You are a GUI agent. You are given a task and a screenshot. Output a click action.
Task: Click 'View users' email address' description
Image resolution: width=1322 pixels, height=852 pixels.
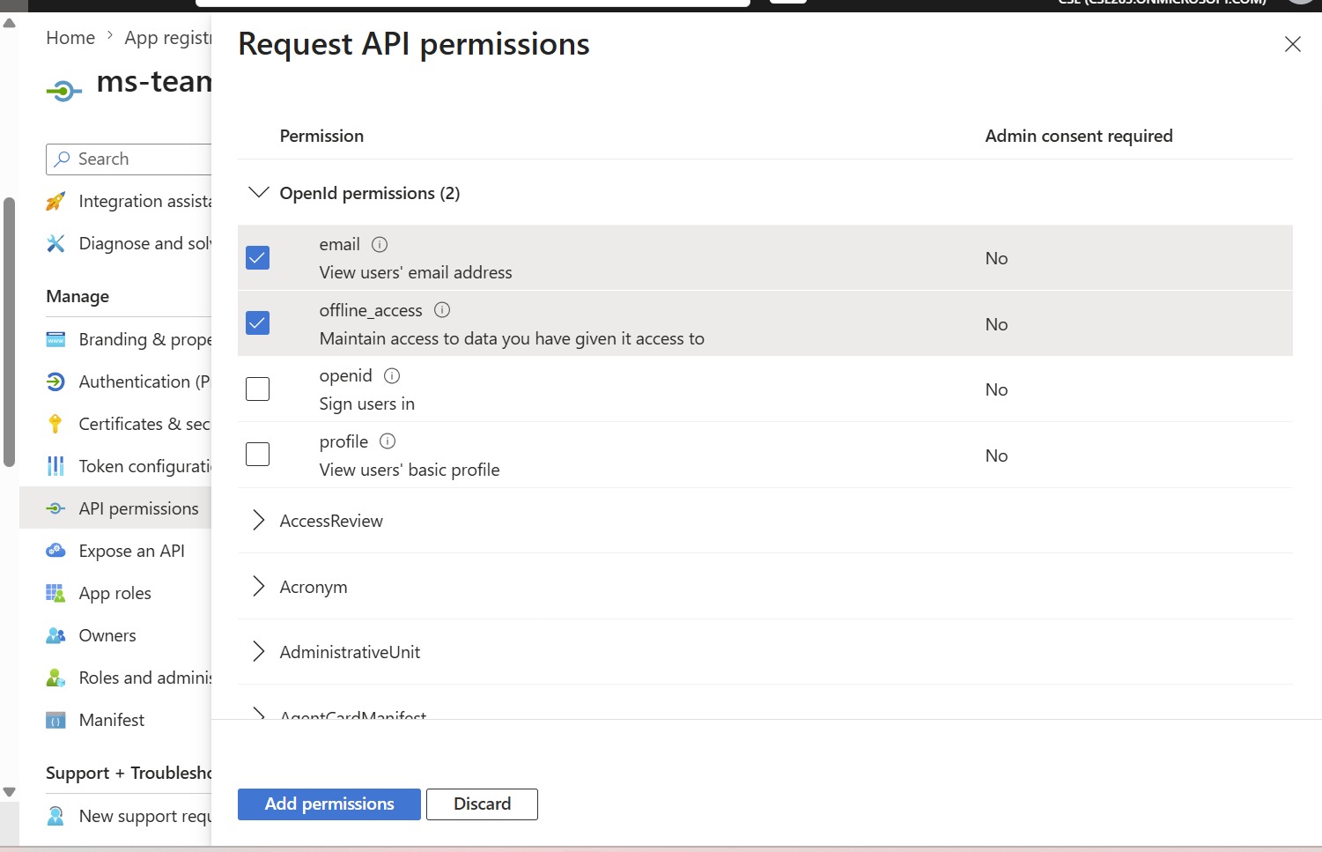(416, 272)
